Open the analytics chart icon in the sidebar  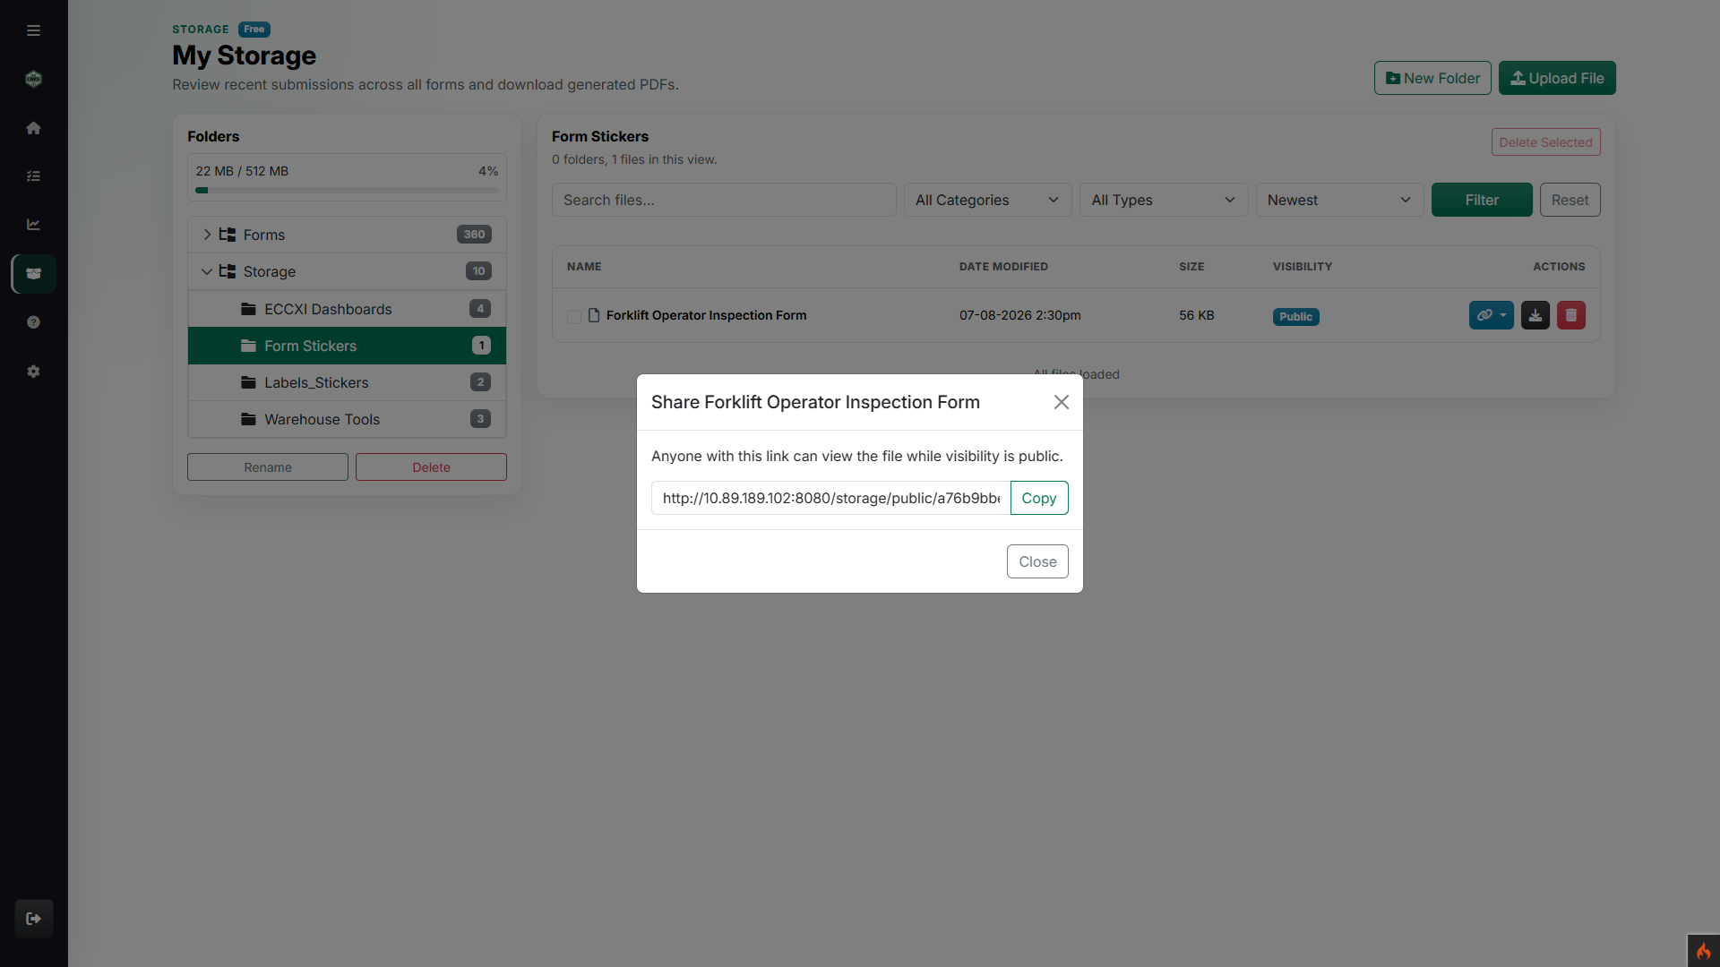point(33,225)
